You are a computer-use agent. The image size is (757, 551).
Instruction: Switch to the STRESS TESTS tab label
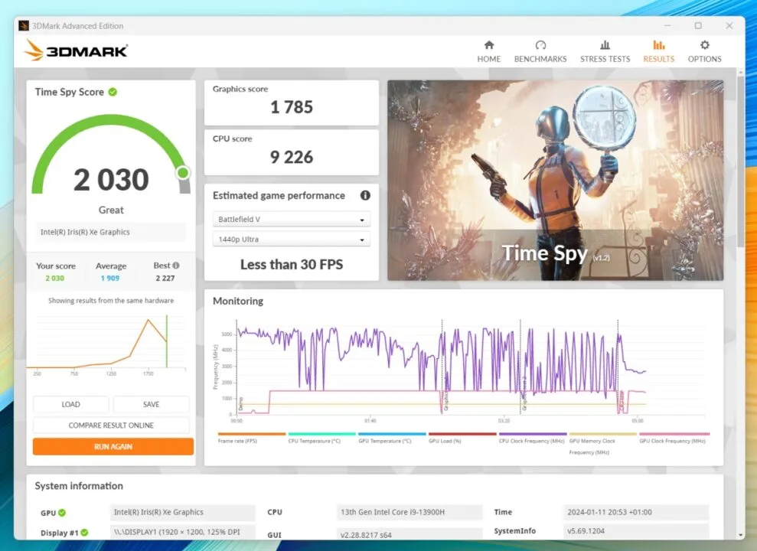tap(605, 59)
